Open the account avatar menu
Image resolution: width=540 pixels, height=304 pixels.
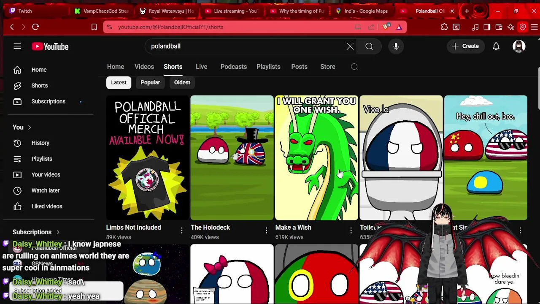pos(519,46)
